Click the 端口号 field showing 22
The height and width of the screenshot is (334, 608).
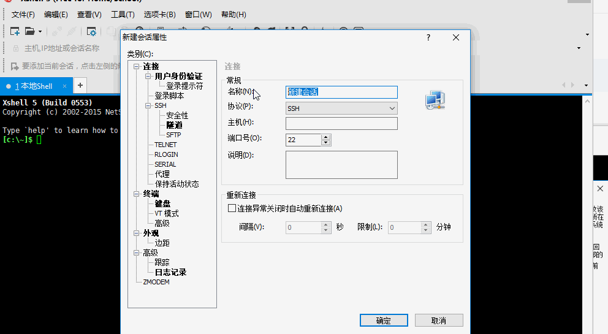303,140
